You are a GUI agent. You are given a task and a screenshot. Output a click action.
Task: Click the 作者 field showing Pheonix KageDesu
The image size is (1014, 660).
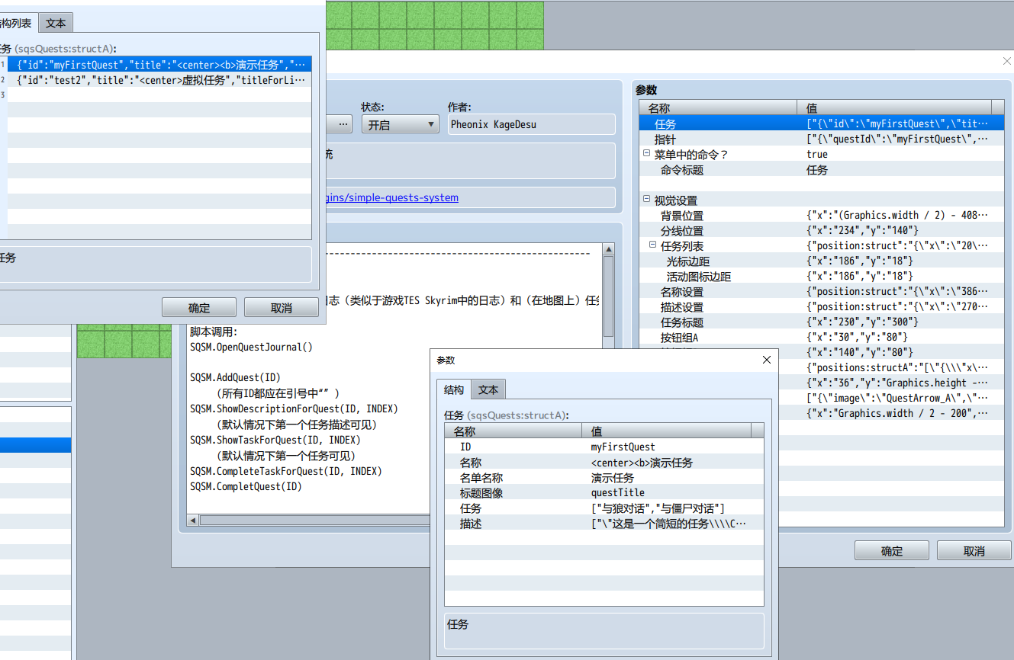[x=531, y=124]
